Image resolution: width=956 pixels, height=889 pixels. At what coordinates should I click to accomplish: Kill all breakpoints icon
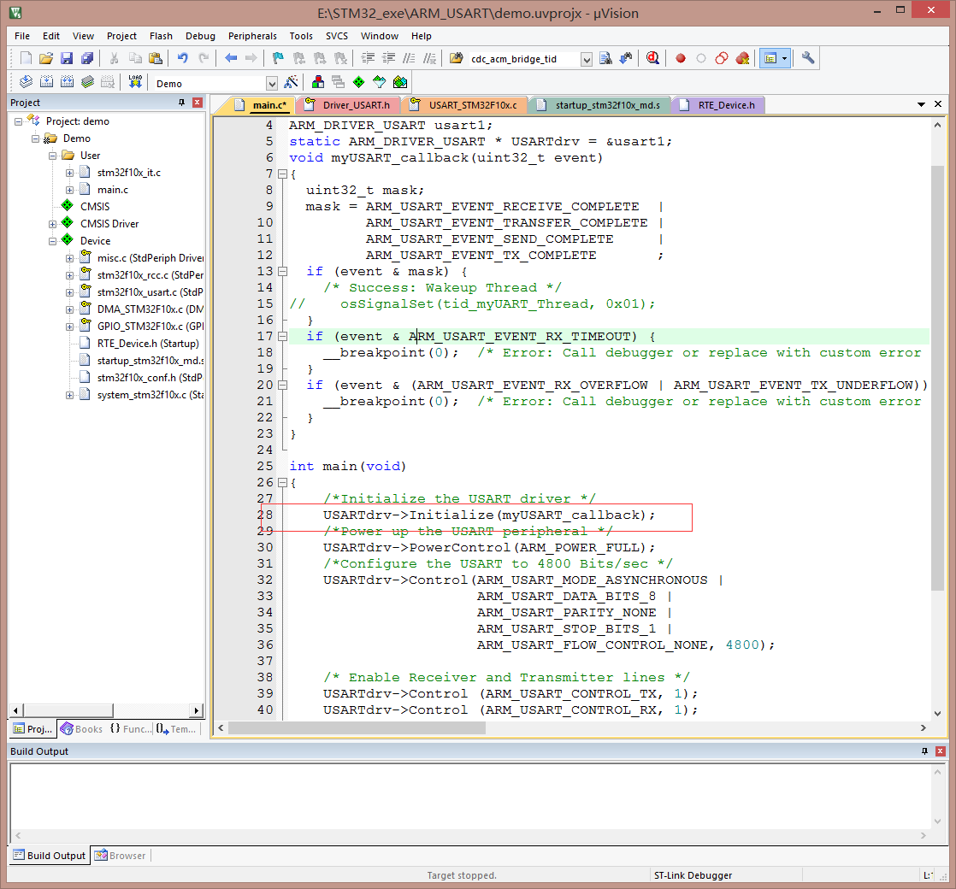pyautogui.click(x=742, y=58)
